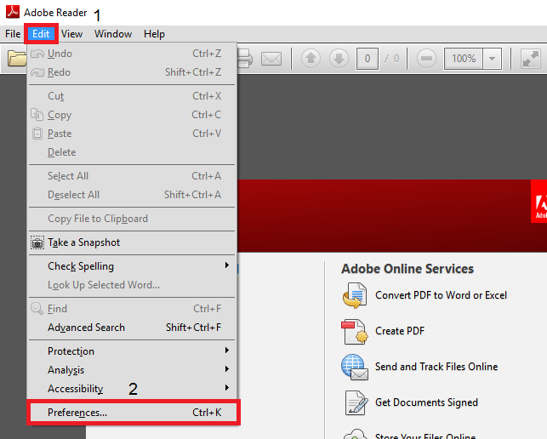Click the open folder icon in toolbar

click(17, 58)
